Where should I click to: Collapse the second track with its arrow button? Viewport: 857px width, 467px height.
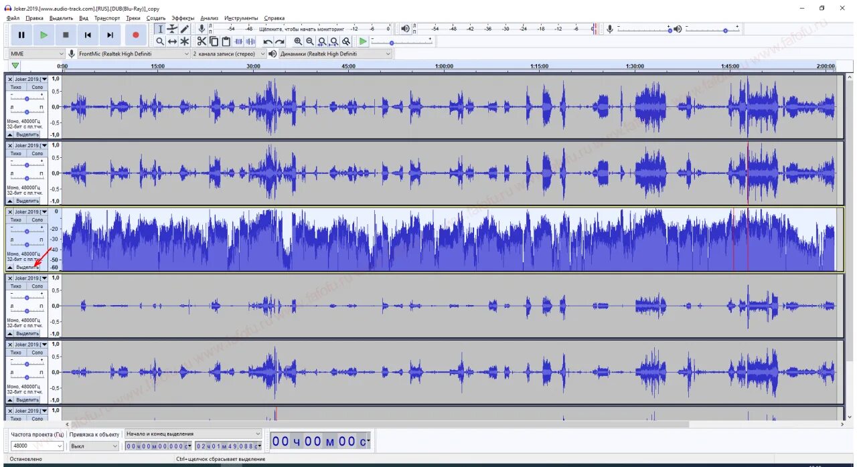[x=10, y=201]
